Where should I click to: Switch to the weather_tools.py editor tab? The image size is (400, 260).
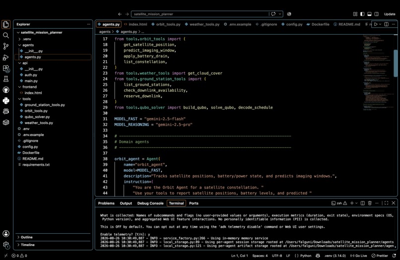coord(202,24)
